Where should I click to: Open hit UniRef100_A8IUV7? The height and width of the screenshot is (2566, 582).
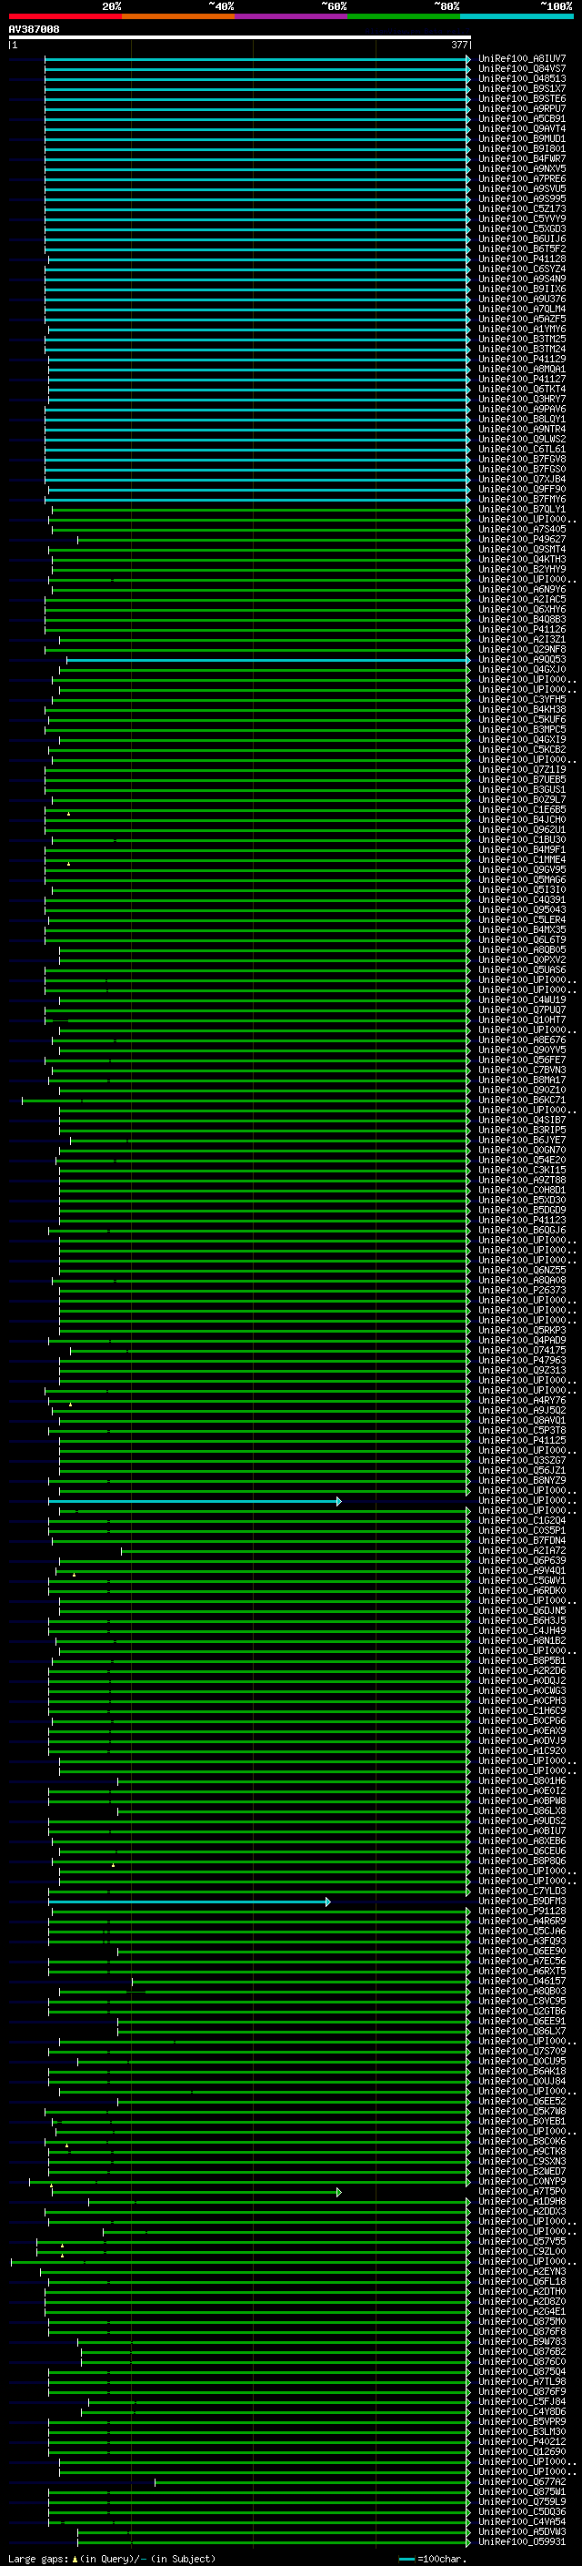tap(522, 59)
